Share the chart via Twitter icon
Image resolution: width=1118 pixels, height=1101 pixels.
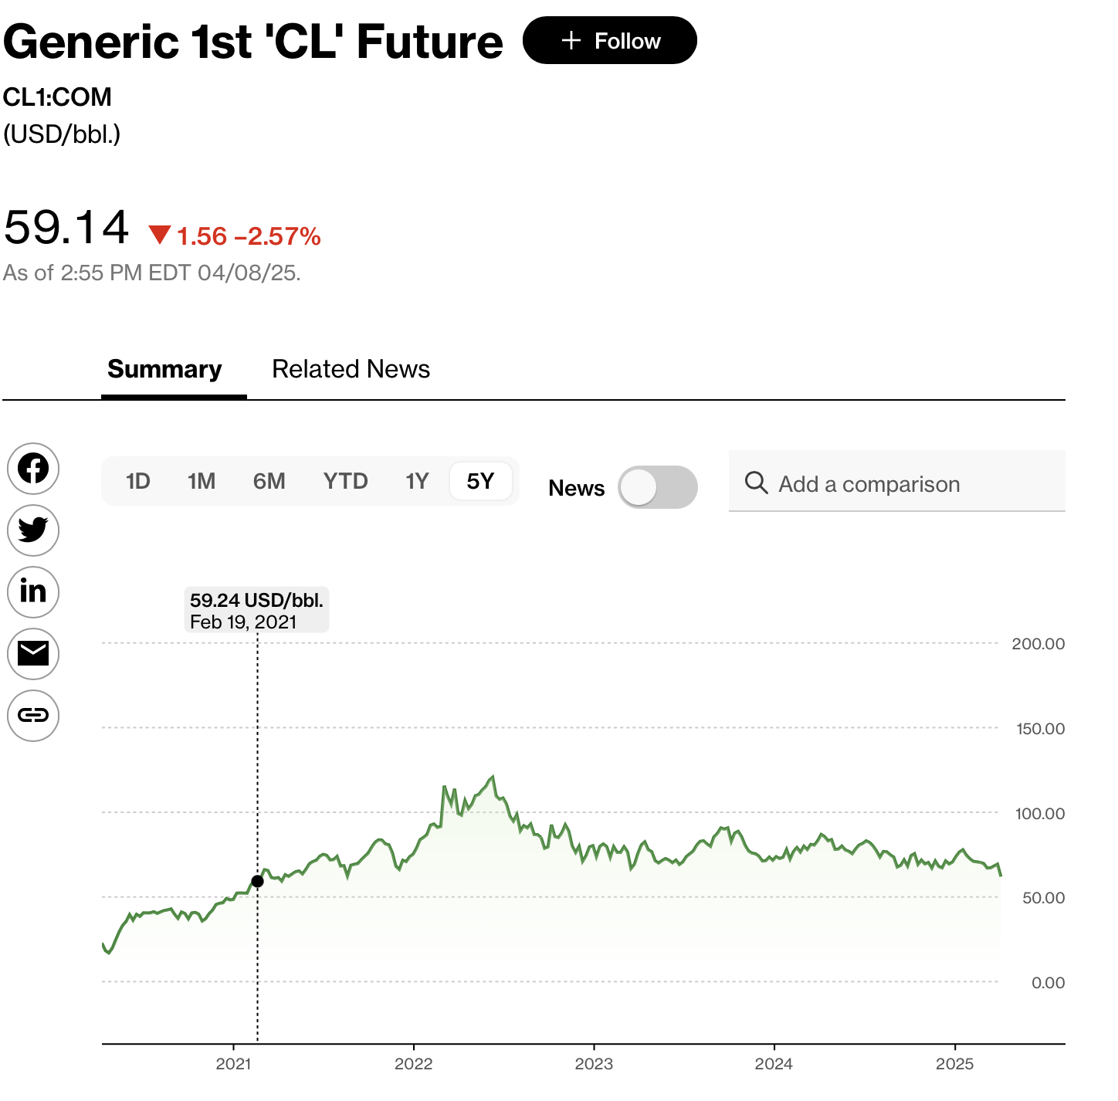[33, 530]
